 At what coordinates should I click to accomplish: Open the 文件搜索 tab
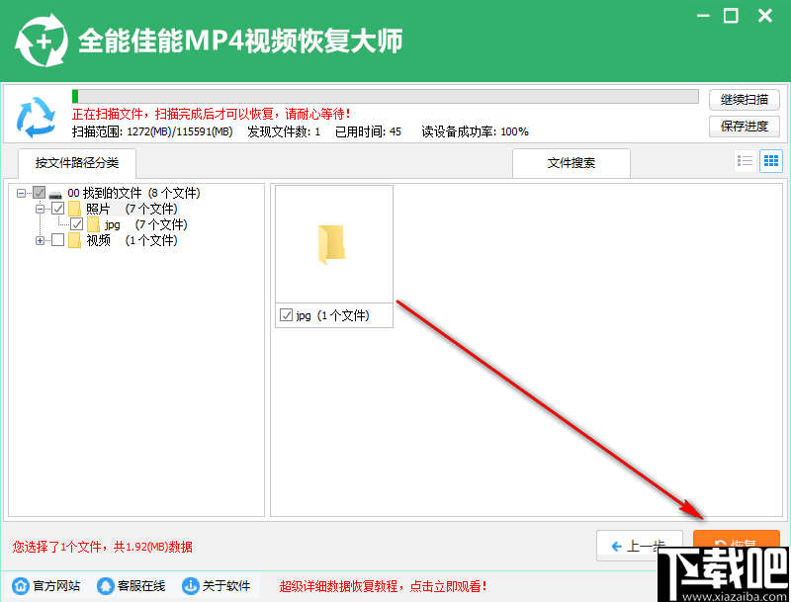[571, 163]
